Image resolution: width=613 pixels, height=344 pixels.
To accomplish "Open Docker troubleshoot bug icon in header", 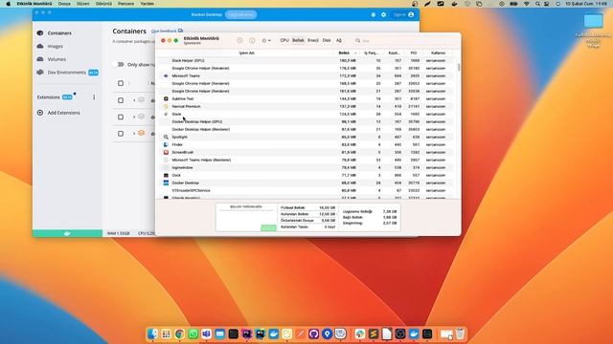I will tap(374, 15).
